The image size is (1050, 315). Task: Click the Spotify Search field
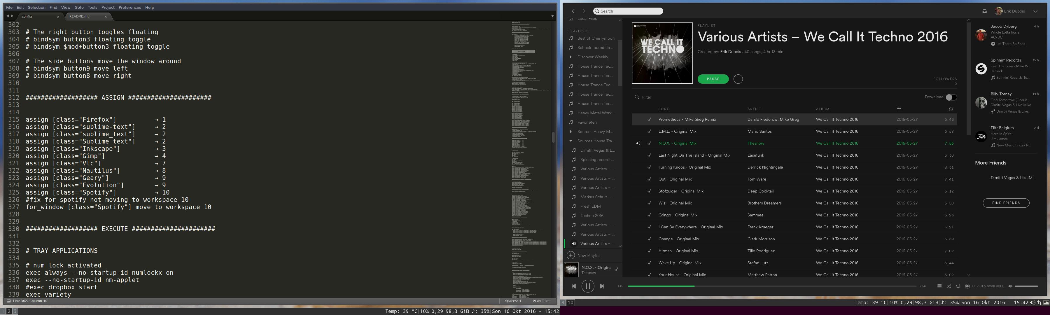[628, 11]
